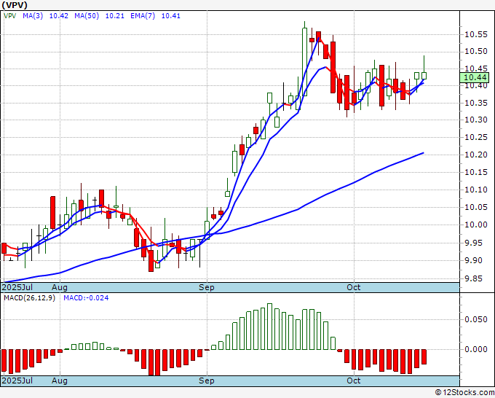Click Sep on the MACD time axis
The width and height of the screenshot is (495, 398).
(207, 381)
